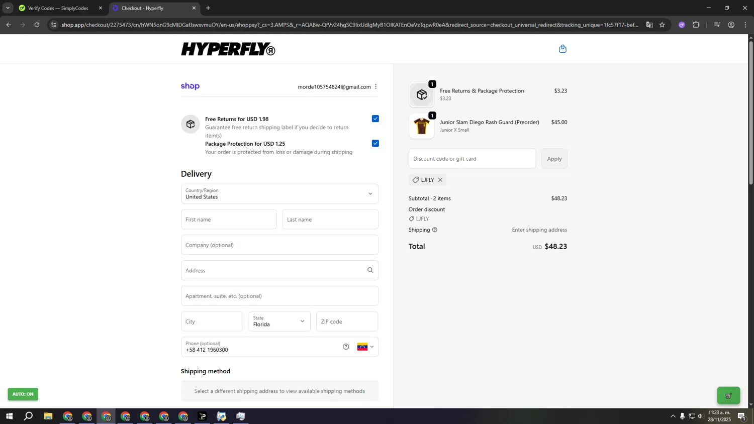
Task: Click the email morde105754824@gmail.com
Action: click(334, 87)
